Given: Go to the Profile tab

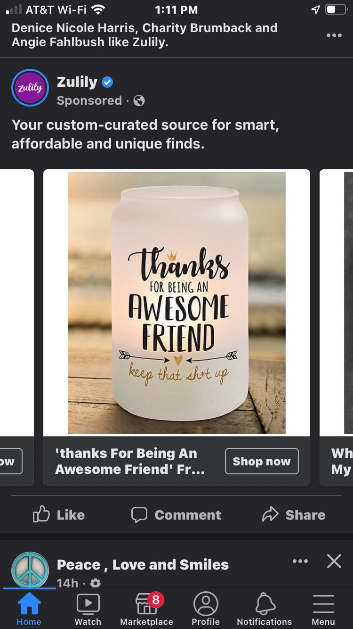Looking at the screenshot, I should pyautogui.click(x=206, y=609).
